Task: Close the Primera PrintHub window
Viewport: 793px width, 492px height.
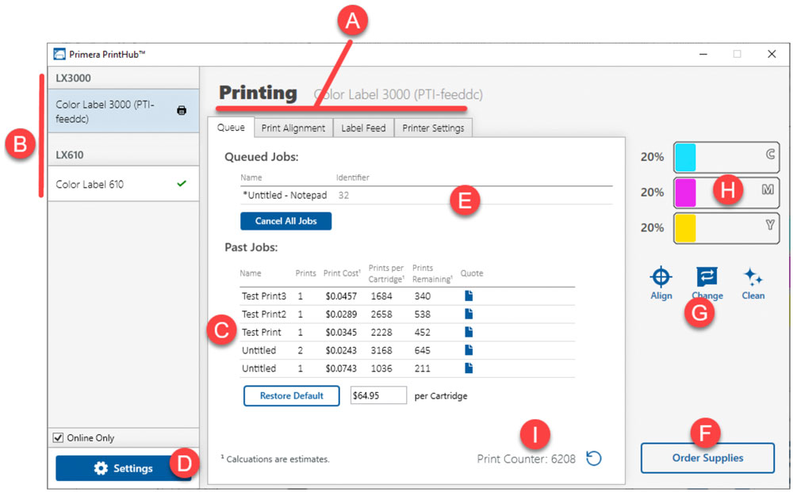Action: pos(772,54)
